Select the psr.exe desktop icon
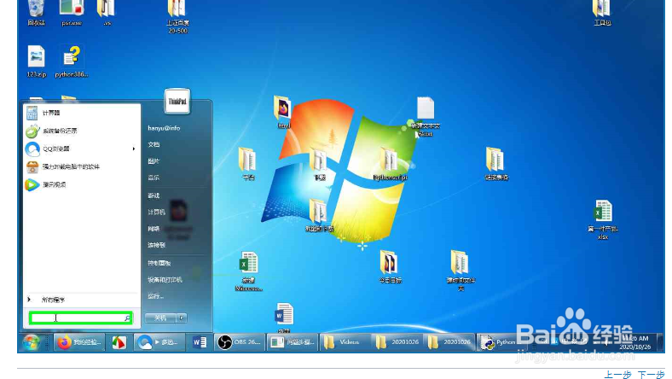 point(71,13)
